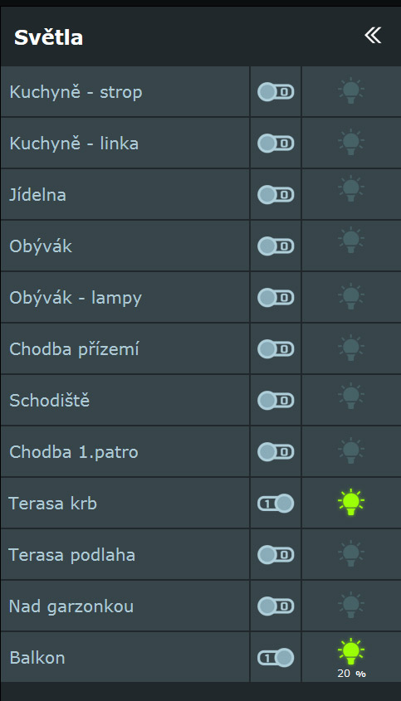Toggle the Kuchyně - strop switch on
Image resolution: width=401 pixels, height=701 pixels.
click(x=276, y=92)
